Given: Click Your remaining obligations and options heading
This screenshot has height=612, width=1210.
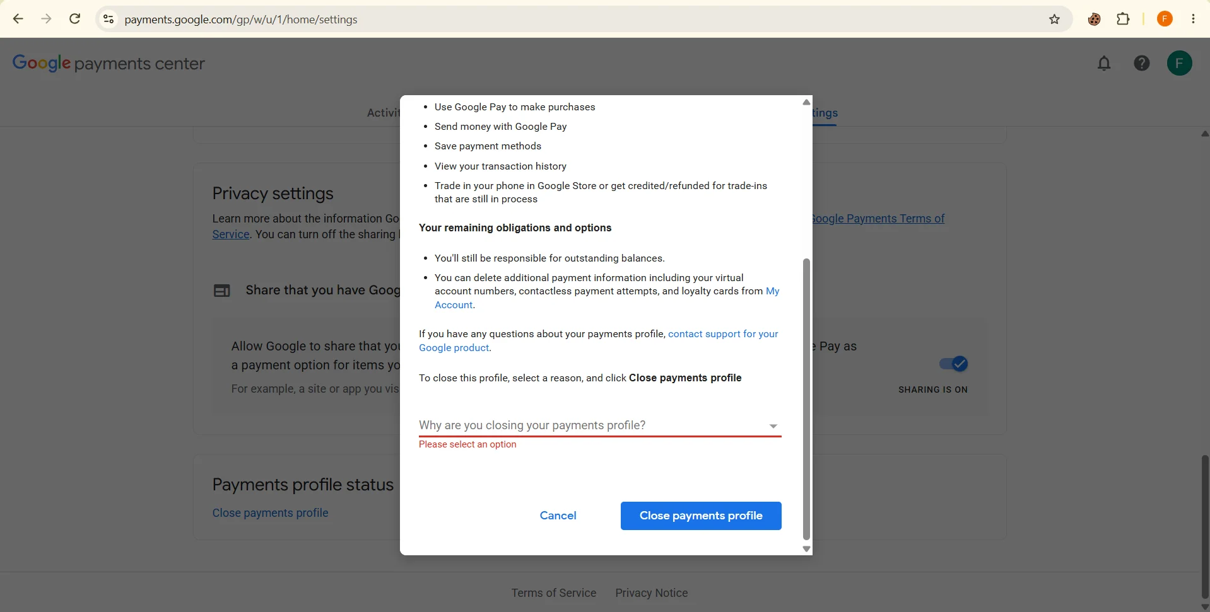Looking at the screenshot, I should [515, 228].
